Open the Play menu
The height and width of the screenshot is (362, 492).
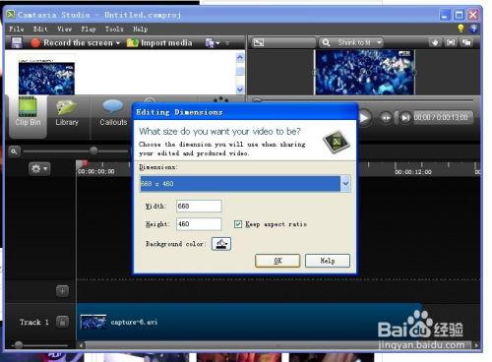coord(89,29)
